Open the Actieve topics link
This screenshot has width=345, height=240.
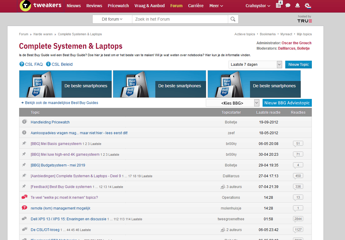click(x=244, y=34)
